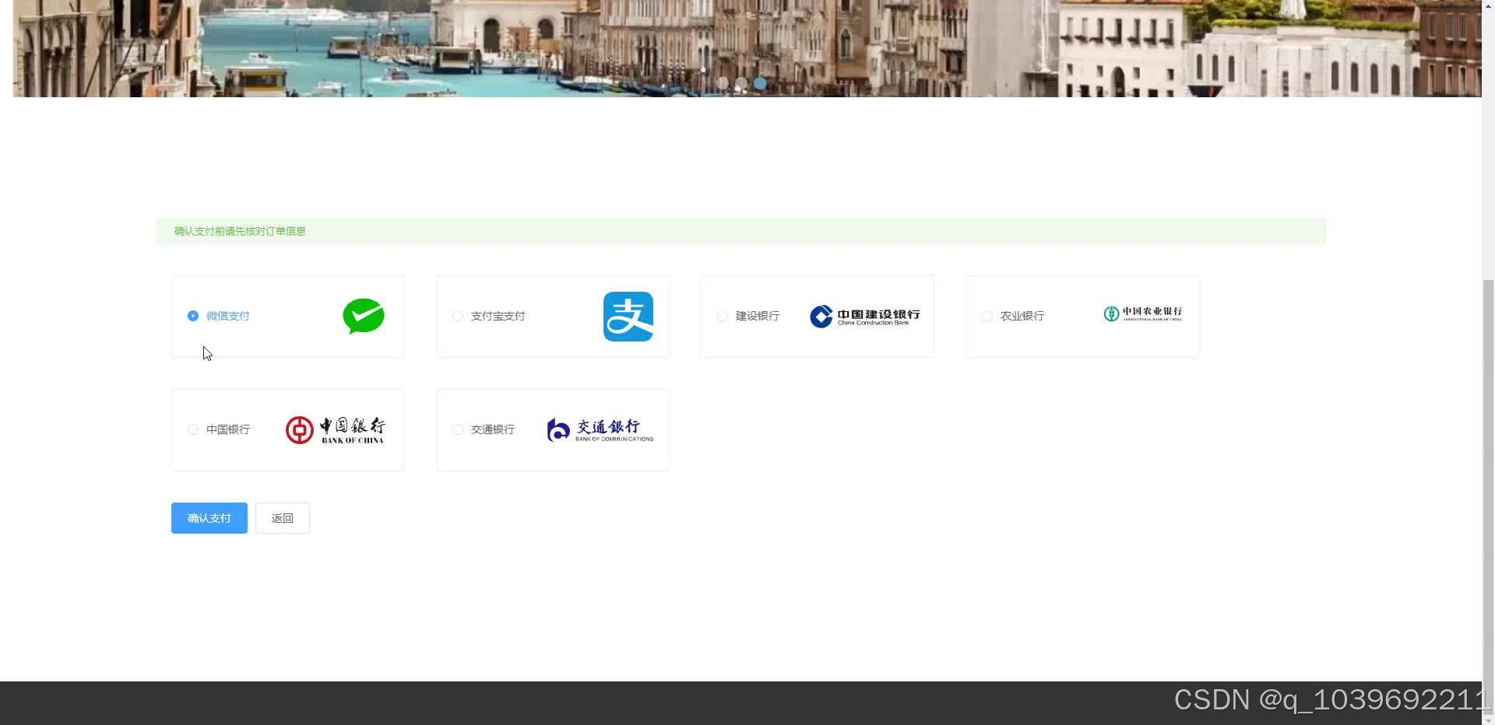Click the 建设银行 label text
The height and width of the screenshot is (725, 1495).
(x=758, y=316)
